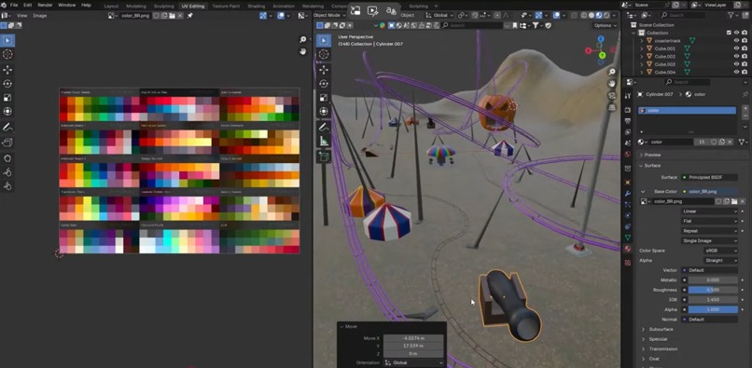
Task: Select the Annotate tool in UV editor toolbar
Action: click(7, 128)
